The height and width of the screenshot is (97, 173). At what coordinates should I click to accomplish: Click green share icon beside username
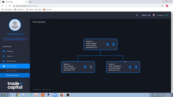pyautogui.click(x=167, y=15)
